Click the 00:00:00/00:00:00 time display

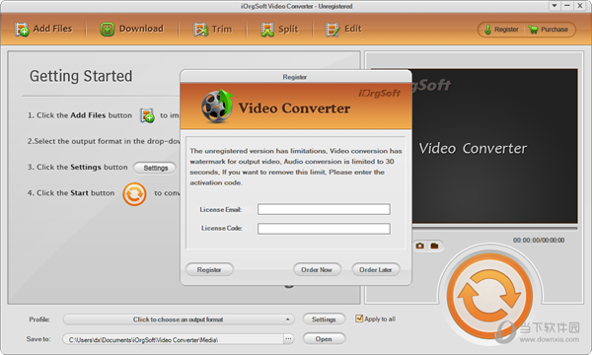point(539,241)
